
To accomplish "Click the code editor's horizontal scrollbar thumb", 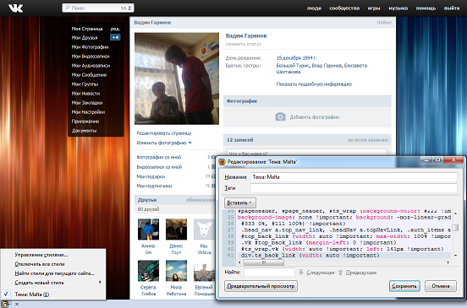I will tap(264, 262).
